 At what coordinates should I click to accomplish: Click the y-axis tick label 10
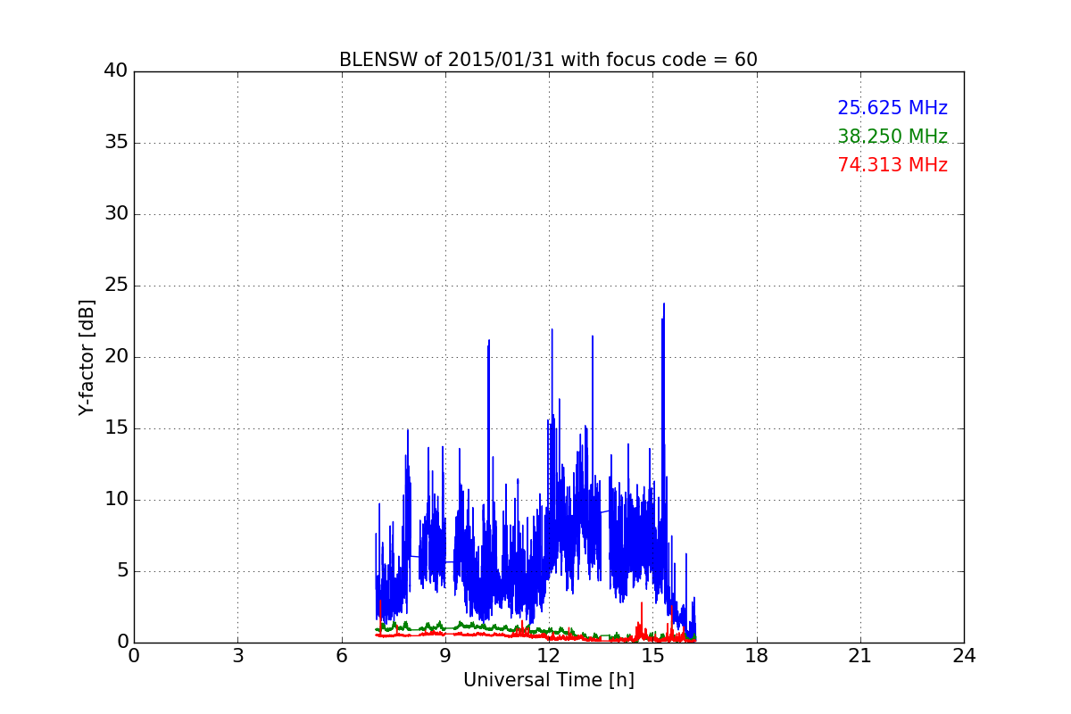coord(116,500)
